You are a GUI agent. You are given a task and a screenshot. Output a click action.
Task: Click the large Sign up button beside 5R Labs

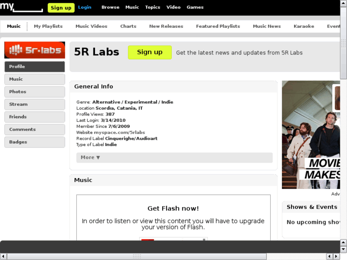point(150,52)
